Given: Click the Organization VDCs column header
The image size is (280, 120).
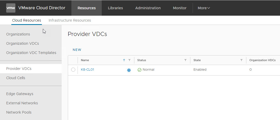Looking at the screenshot, I should pyautogui.click(x=262, y=60).
